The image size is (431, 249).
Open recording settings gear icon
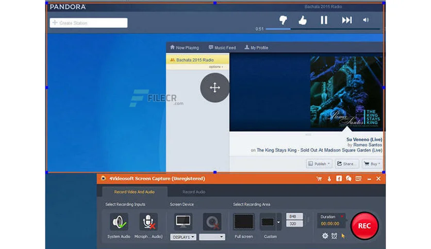[325, 236]
